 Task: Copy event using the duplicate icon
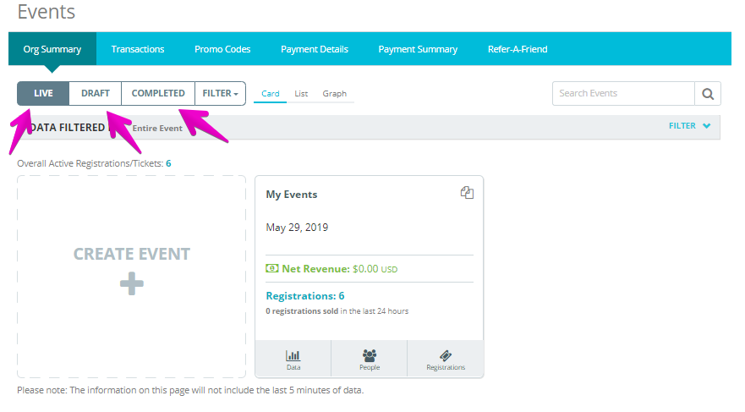point(467,192)
